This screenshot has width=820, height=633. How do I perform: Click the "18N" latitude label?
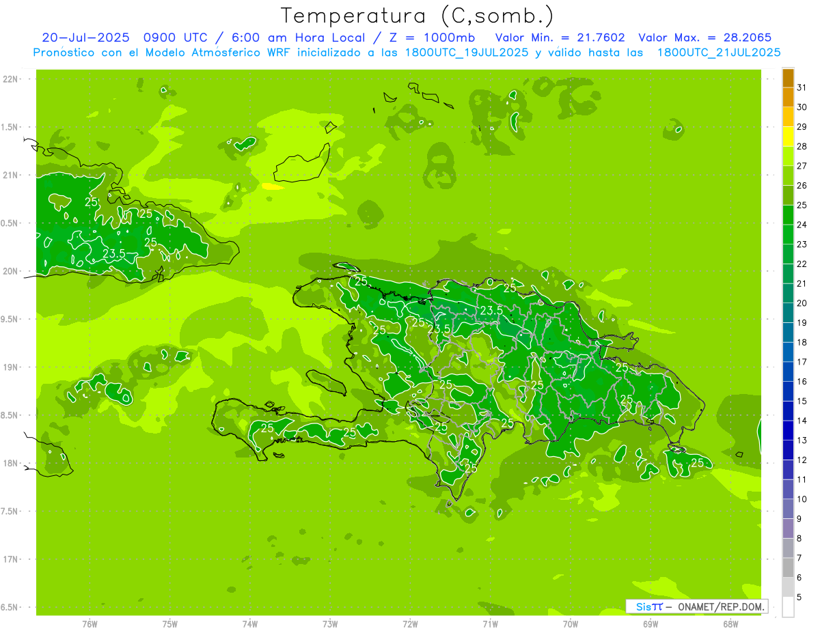tap(11, 463)
